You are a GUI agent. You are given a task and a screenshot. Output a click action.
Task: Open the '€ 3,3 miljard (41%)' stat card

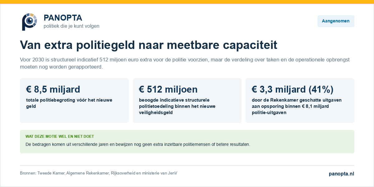point(300,100)
